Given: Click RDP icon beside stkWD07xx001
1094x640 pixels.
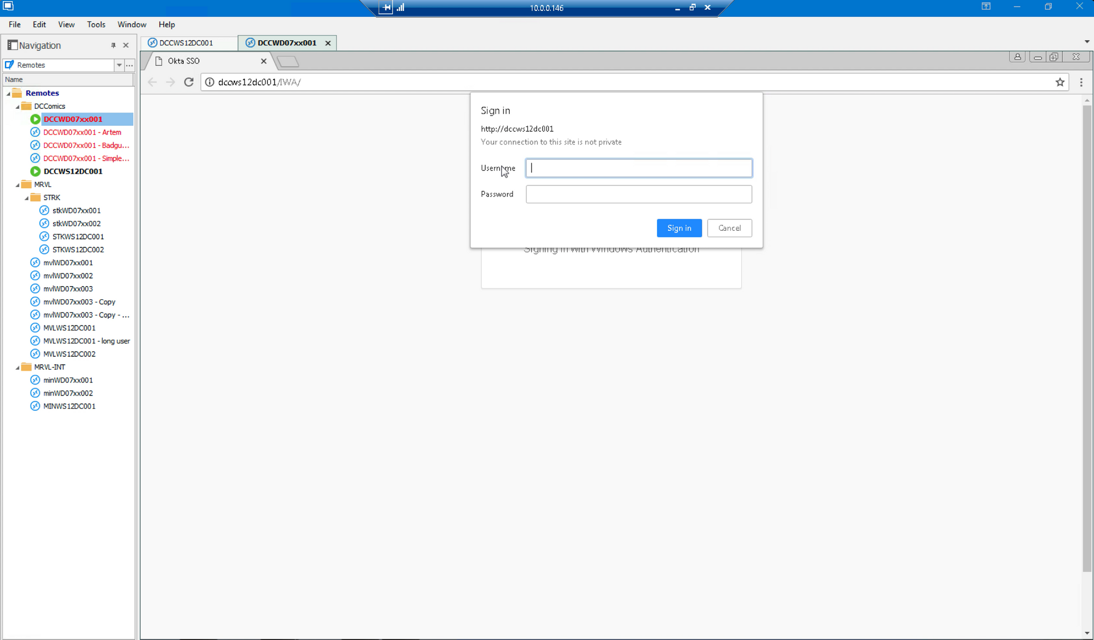Looking at the screenshot, I should point(44,211).
